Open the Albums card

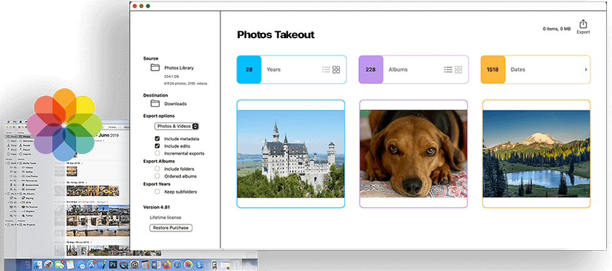414,69
